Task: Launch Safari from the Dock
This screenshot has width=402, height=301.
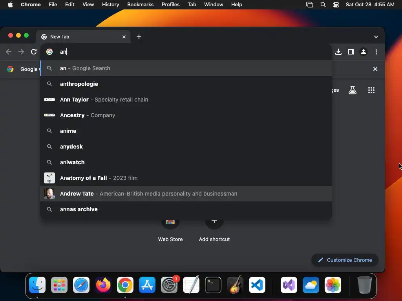Action: coord(81,285)
